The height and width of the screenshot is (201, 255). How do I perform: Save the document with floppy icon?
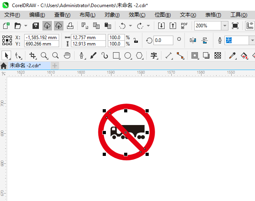[x=36, y=26]
